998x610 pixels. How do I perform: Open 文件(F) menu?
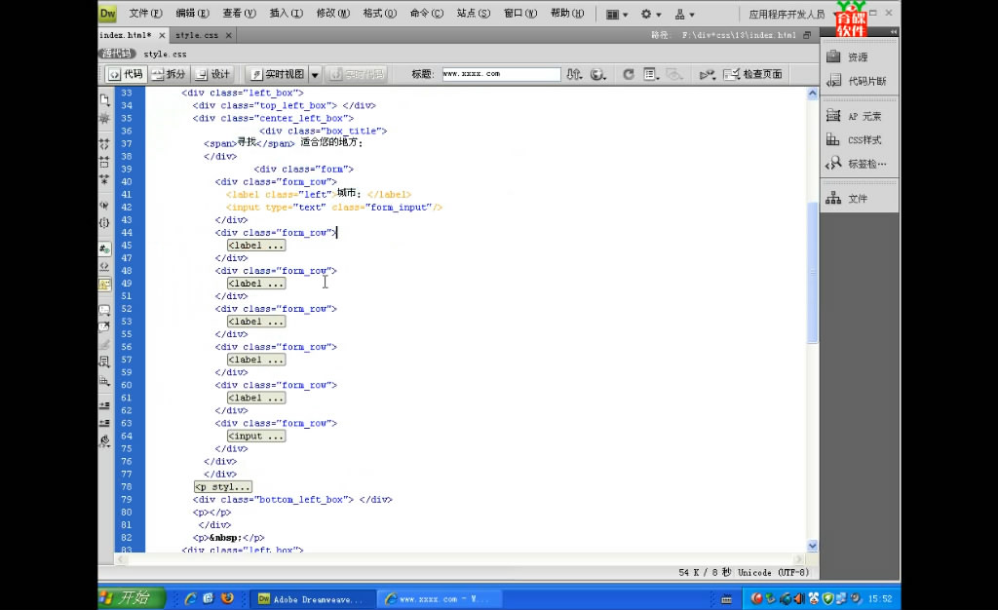145,14
